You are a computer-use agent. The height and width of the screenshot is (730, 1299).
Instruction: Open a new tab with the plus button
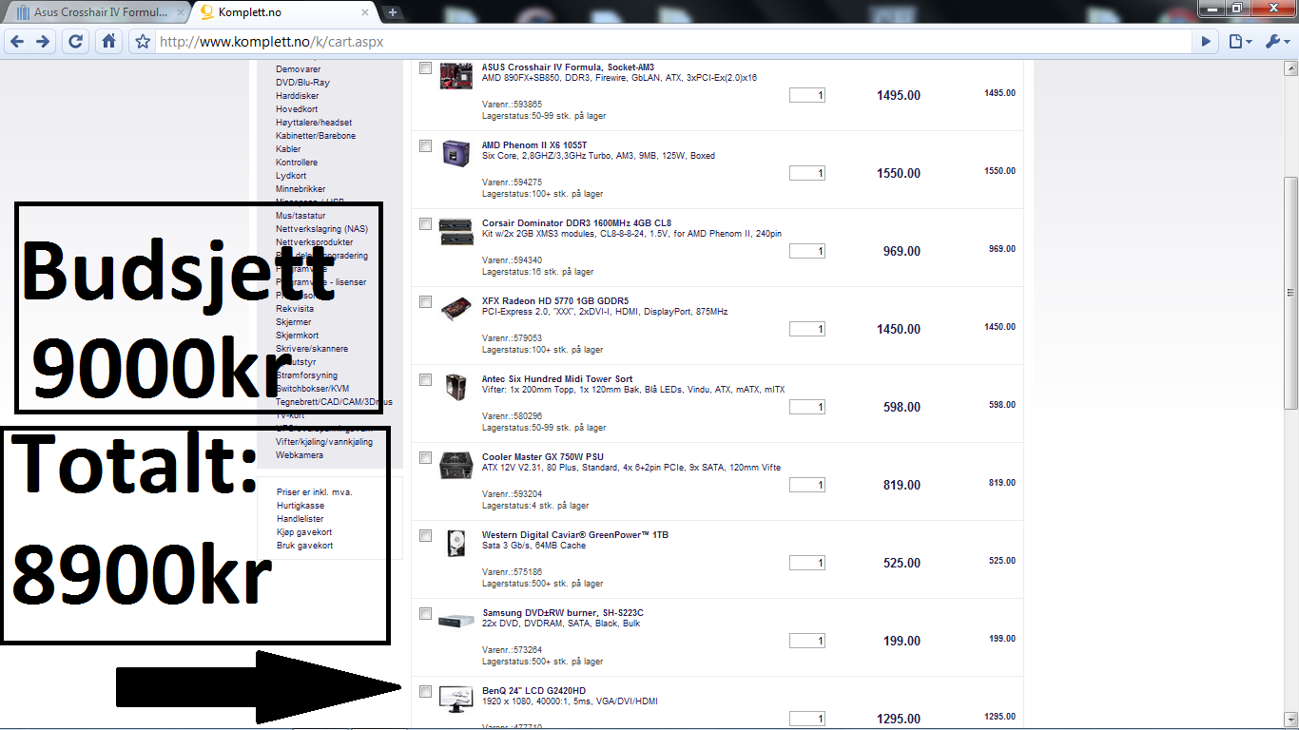coord(394,12)
